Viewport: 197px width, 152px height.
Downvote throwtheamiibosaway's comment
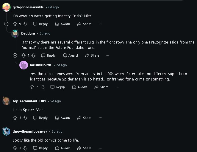[25, 148]
